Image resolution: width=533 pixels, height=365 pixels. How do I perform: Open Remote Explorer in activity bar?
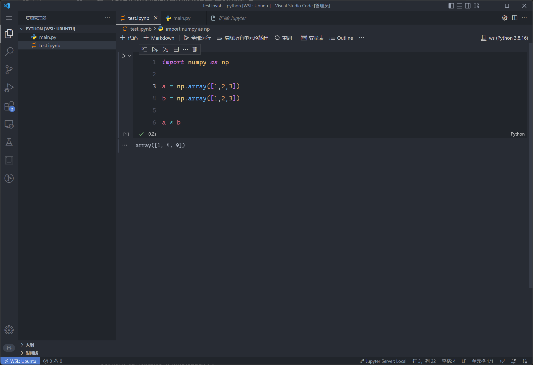pyautogui.click(x=9, y=124)
